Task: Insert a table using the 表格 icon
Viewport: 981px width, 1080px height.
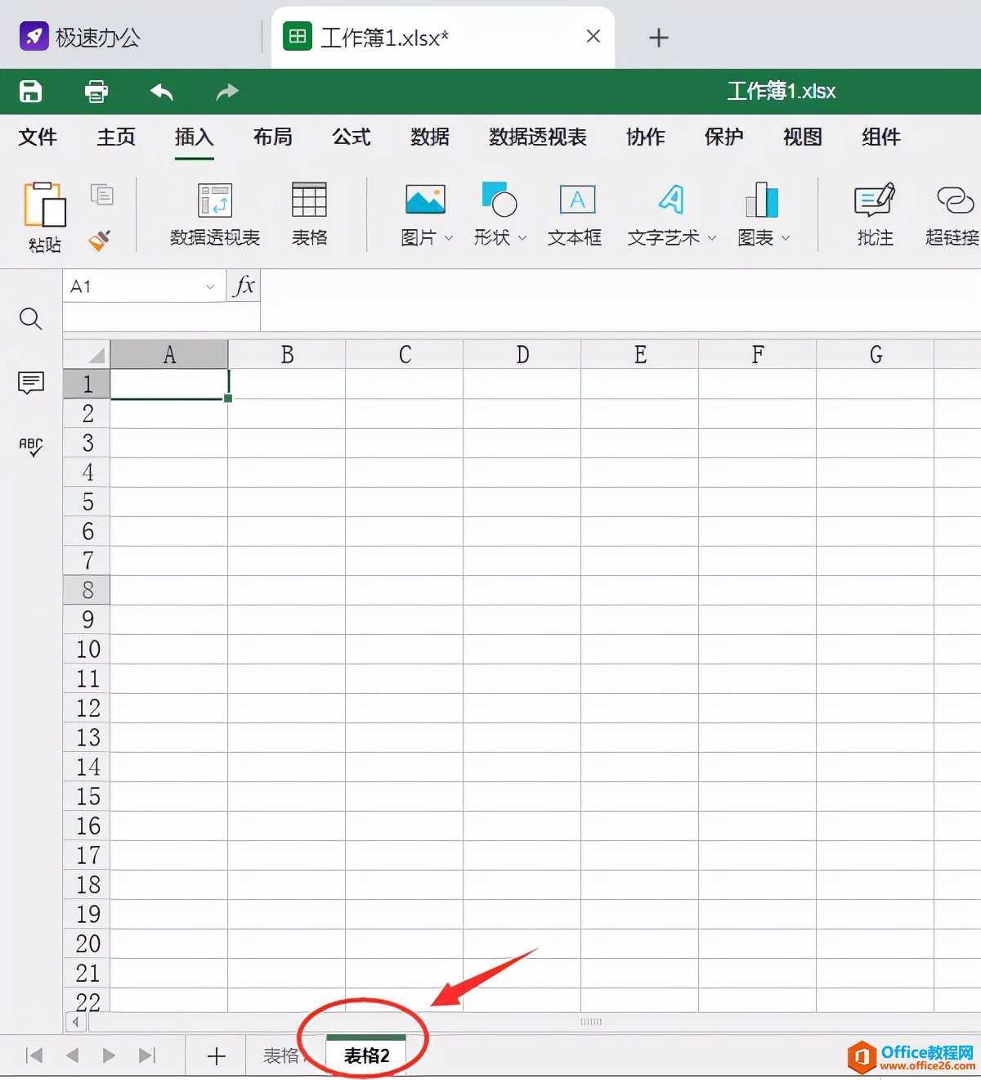Action: (309, 214)
